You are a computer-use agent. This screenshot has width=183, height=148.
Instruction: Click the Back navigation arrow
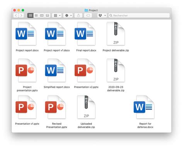pyautogui.click(x=16, y=15)
